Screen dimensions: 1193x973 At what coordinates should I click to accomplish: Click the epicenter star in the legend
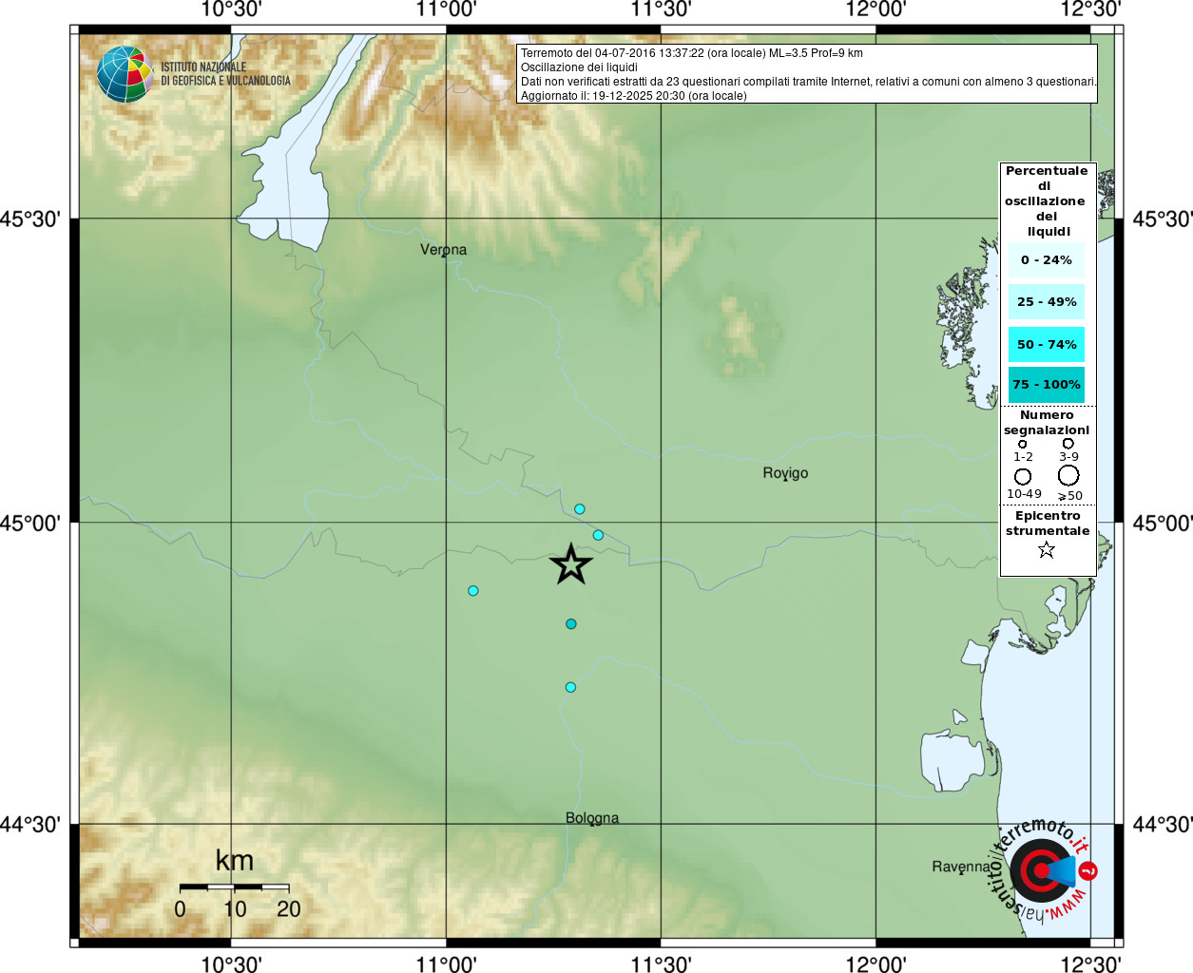tap(1047, 549)
